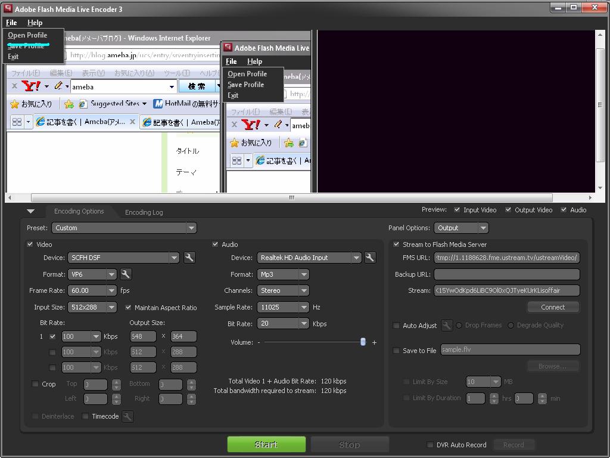Click the Save to File name field

click(511, 349)
